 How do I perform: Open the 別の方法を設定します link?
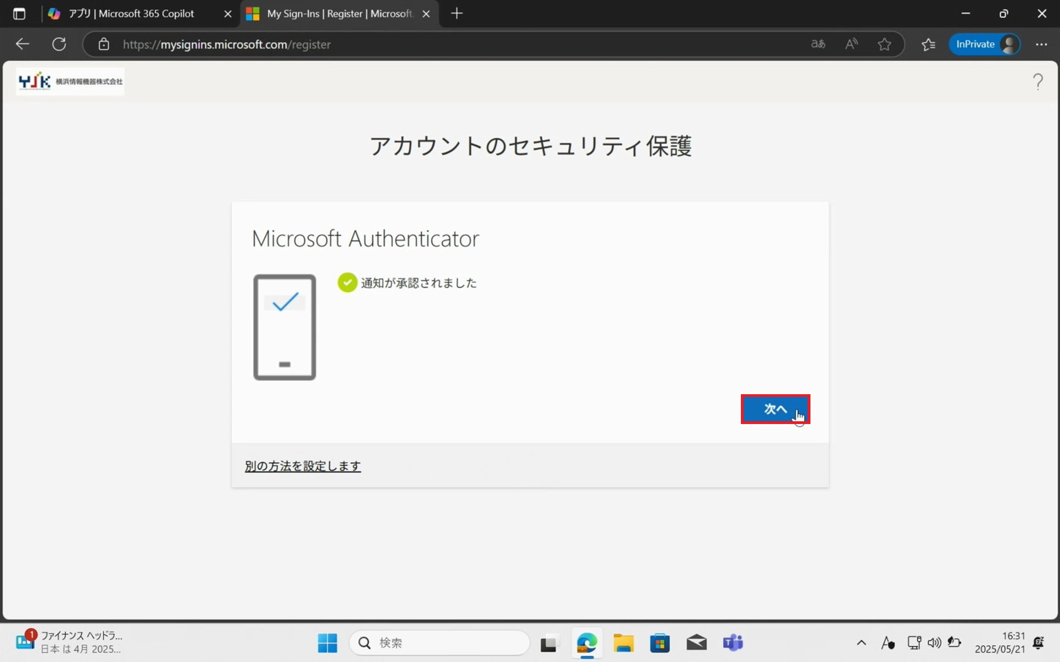(303, 466)
